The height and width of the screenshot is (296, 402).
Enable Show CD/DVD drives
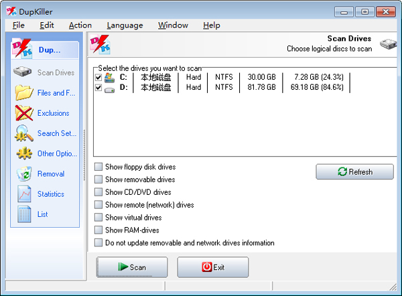(98, 192)
